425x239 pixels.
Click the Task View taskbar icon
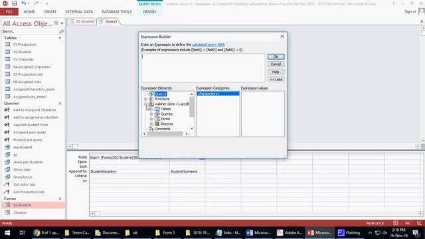click(22, 233)
